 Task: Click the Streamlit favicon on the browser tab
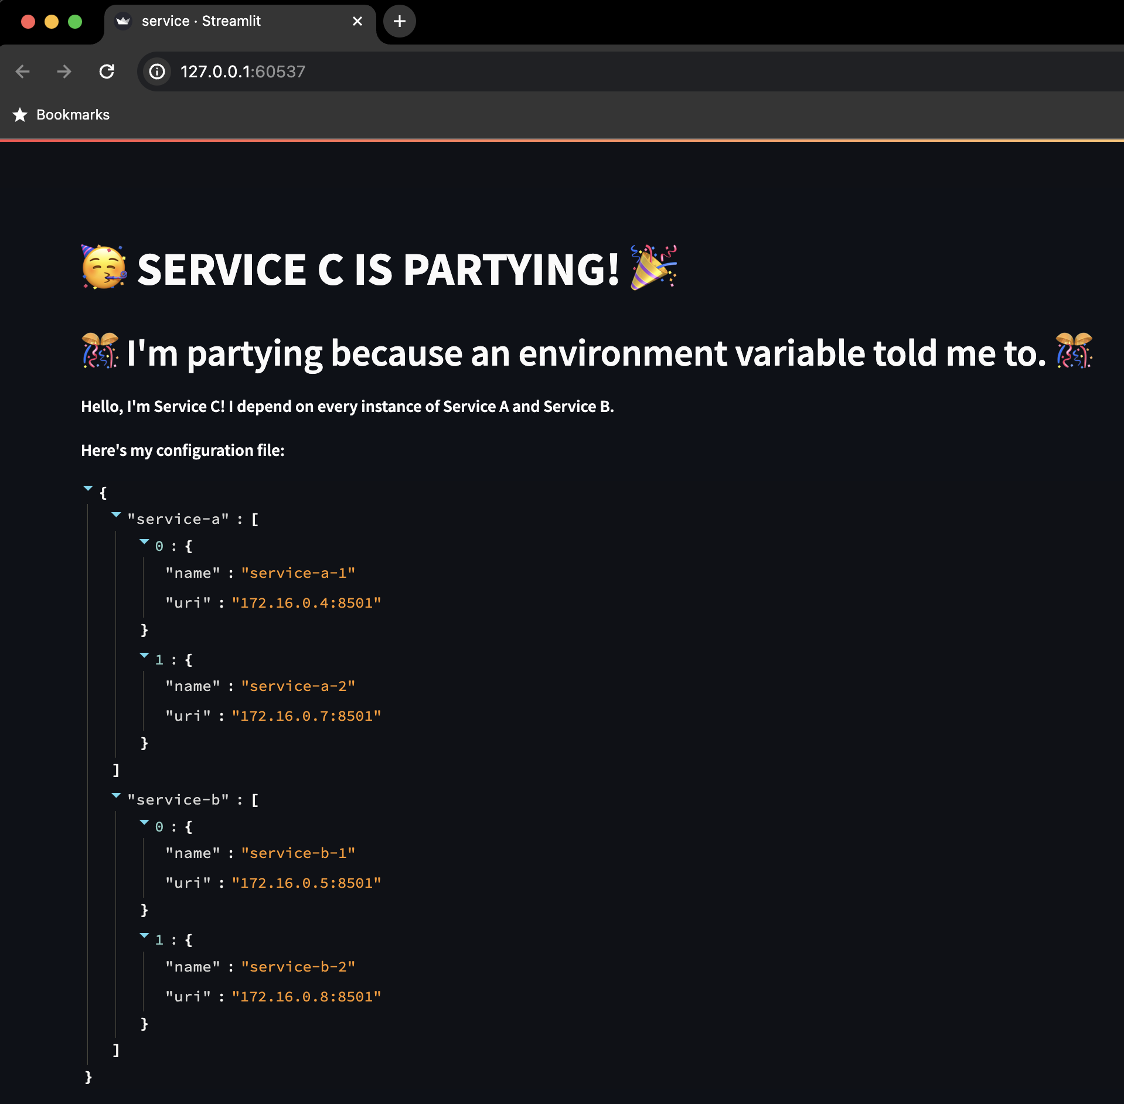click(124, 21)
